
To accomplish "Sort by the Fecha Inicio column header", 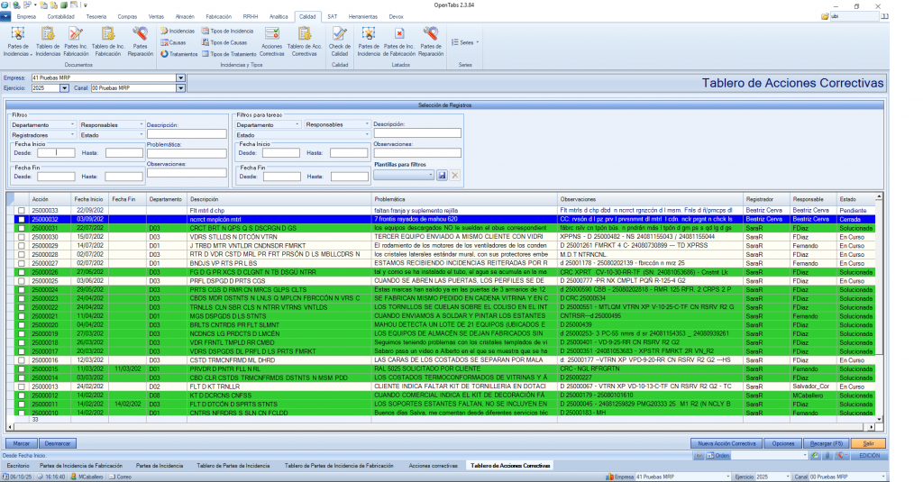I will point(88,199).
